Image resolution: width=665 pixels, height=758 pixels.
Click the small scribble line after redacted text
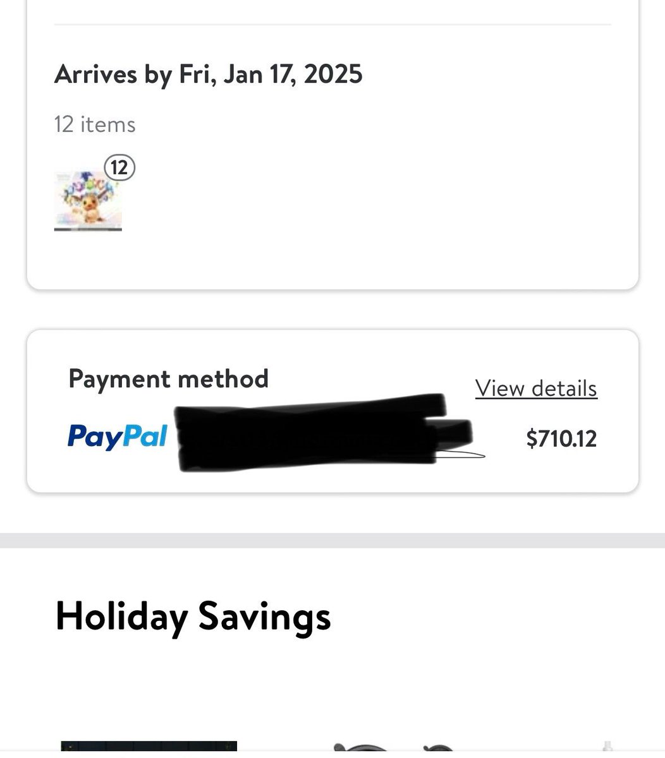point(460,454)
